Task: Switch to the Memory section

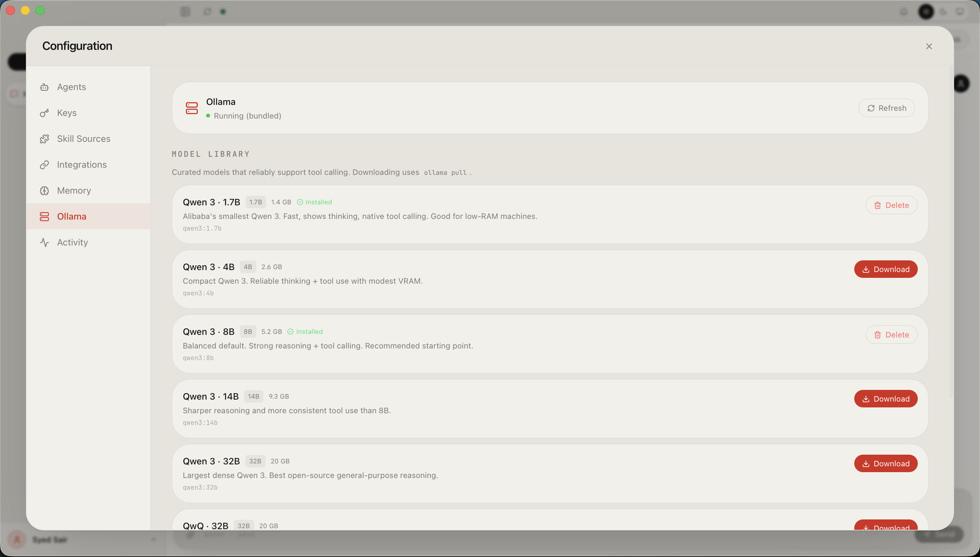Action: pyautogui.click(x=74, y=190)
